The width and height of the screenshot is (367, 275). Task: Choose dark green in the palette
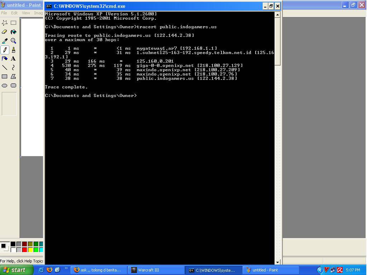coord(36,244)
